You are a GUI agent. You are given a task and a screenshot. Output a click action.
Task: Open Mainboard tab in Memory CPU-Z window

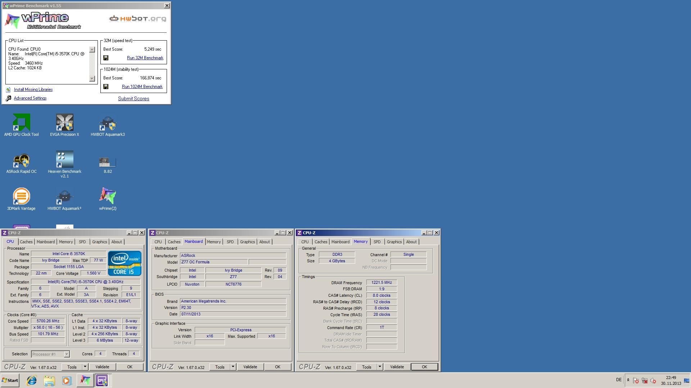pyautogui.click(x=340, y=242)
